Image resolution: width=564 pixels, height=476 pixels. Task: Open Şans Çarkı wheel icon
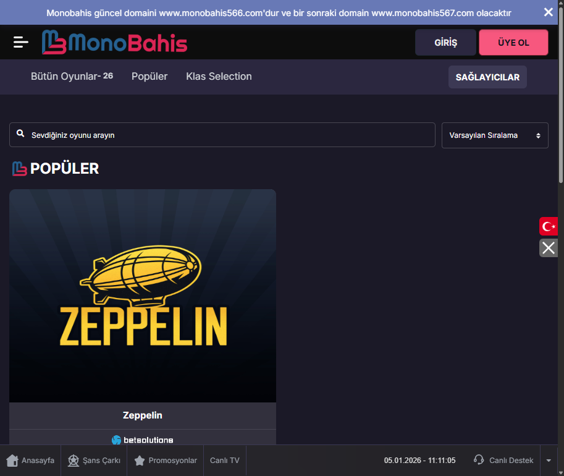[x=74, y=461]
